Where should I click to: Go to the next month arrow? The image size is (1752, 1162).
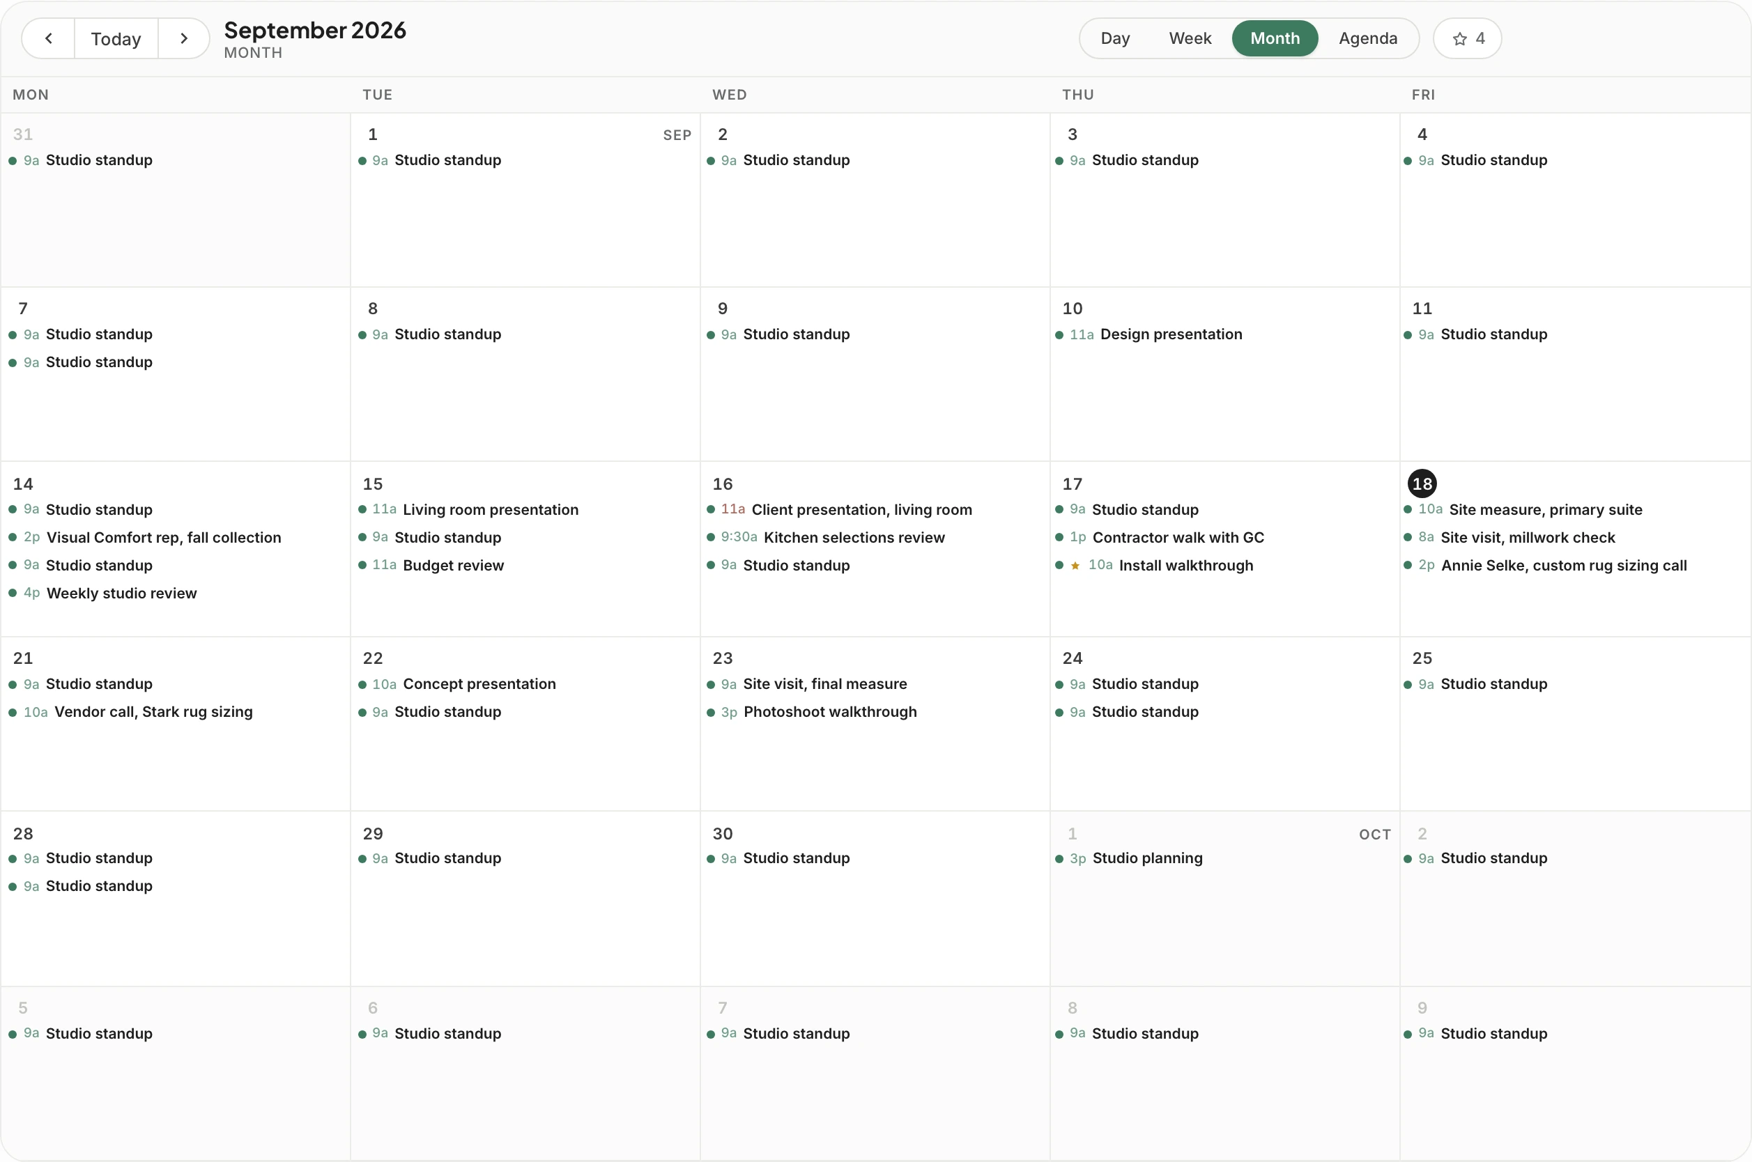(184, 38)
